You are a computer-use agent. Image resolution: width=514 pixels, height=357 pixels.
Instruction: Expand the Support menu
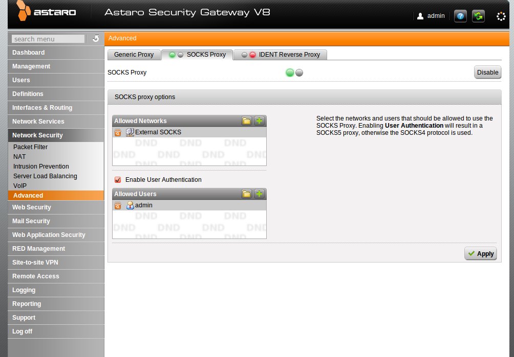click(56, 318)
